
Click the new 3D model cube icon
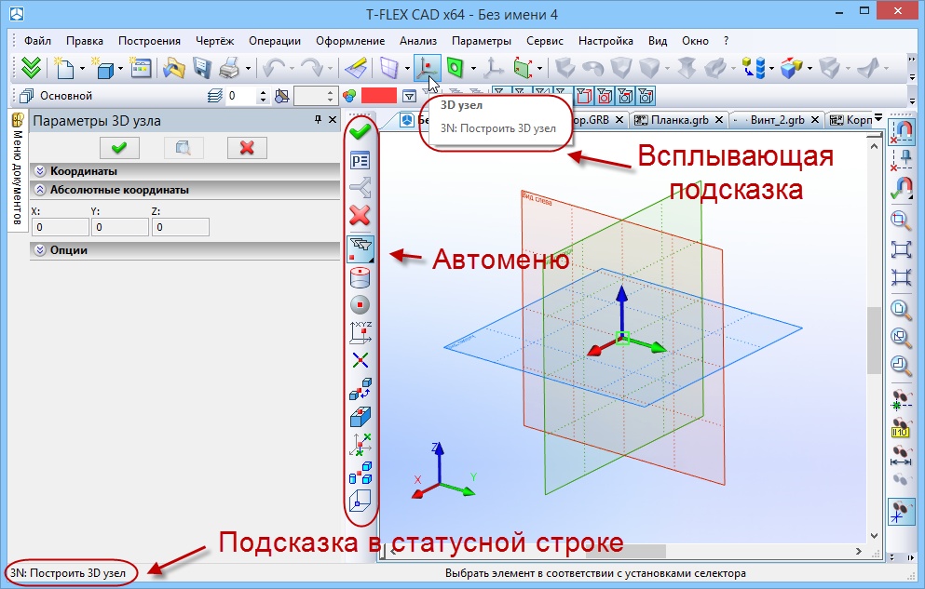click(102, 68)
